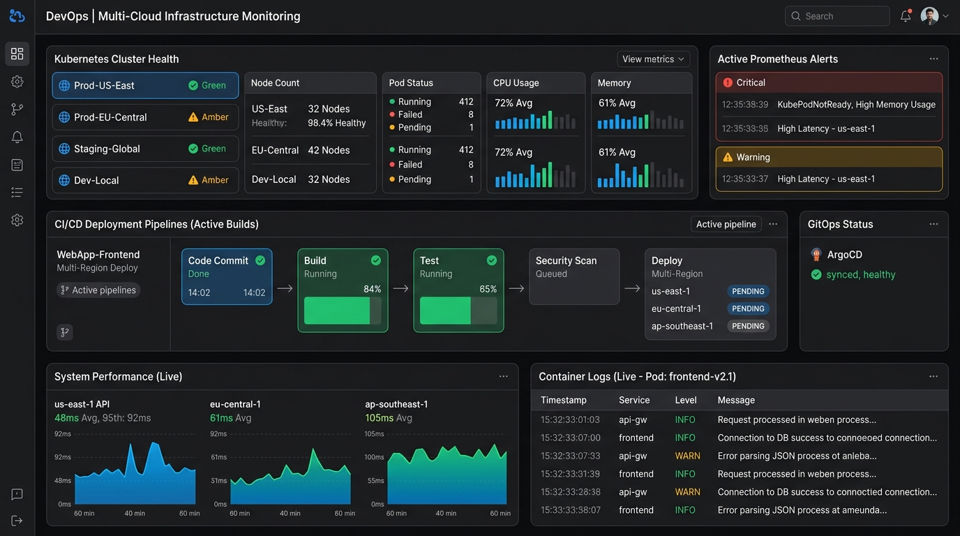The height and width of the screenshot is (536, 960).
Task: Click the Build progress bar at 84%
Action: pos(343,311)
